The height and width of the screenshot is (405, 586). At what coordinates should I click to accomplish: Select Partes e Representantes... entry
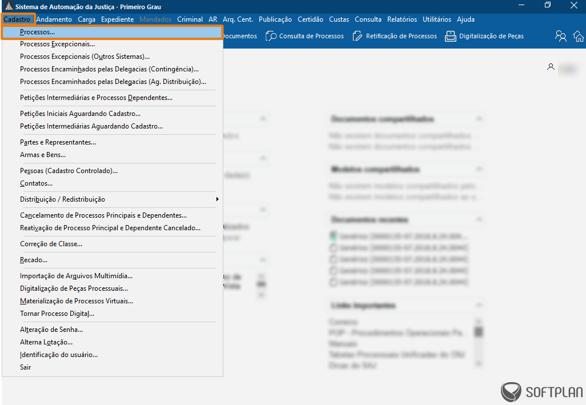[112, 142]
